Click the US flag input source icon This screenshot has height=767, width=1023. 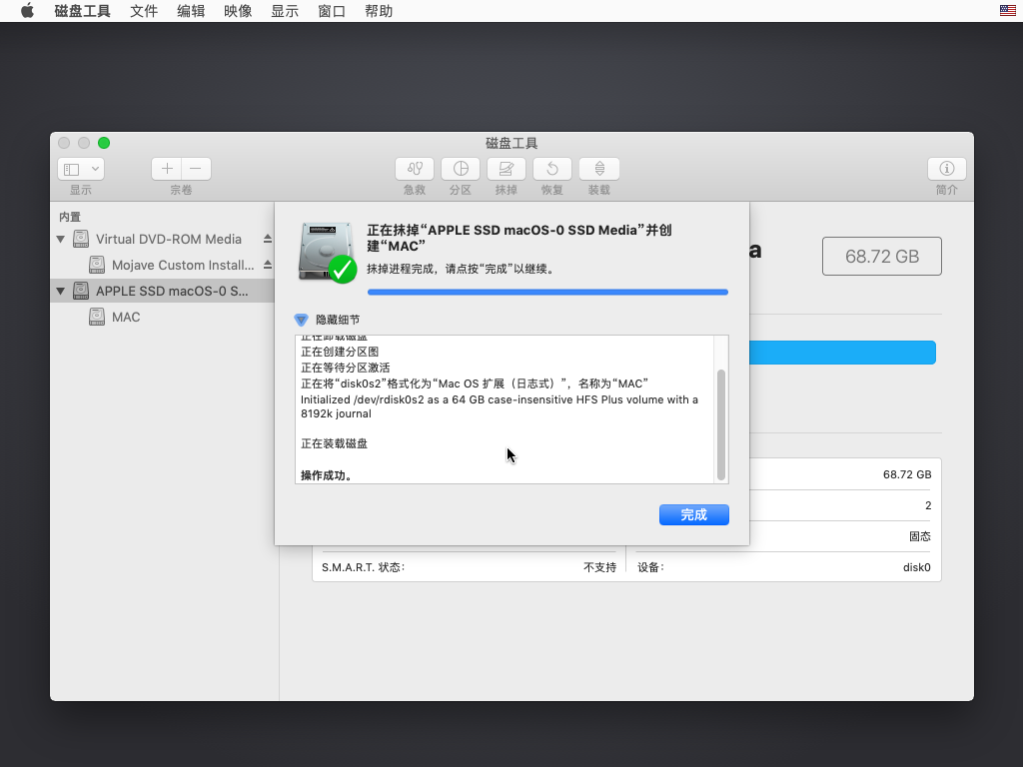coord(1007,10)
